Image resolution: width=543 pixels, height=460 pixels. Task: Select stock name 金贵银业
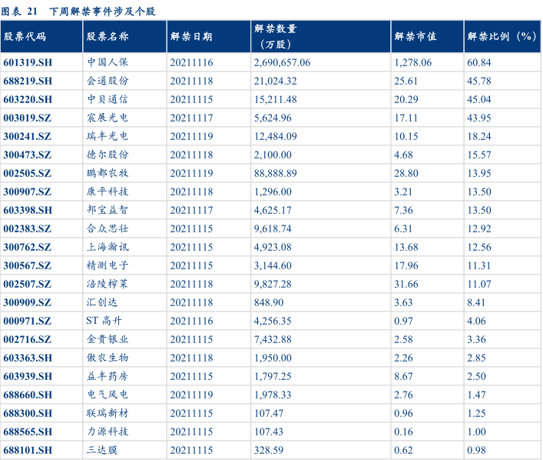tap(108, 339)
